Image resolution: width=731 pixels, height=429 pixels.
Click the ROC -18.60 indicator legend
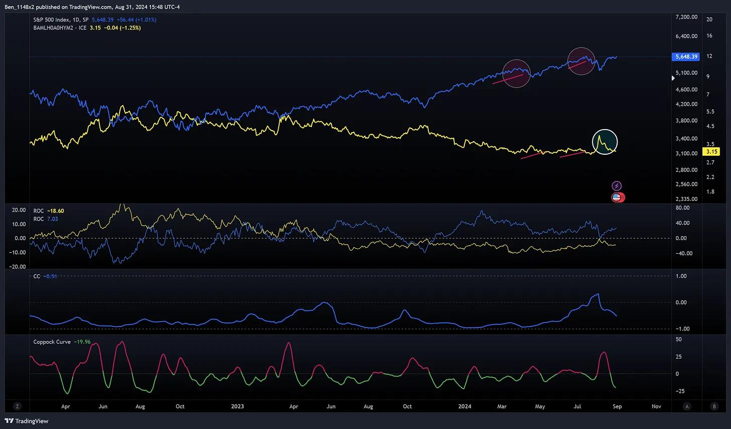pos(49,211)
